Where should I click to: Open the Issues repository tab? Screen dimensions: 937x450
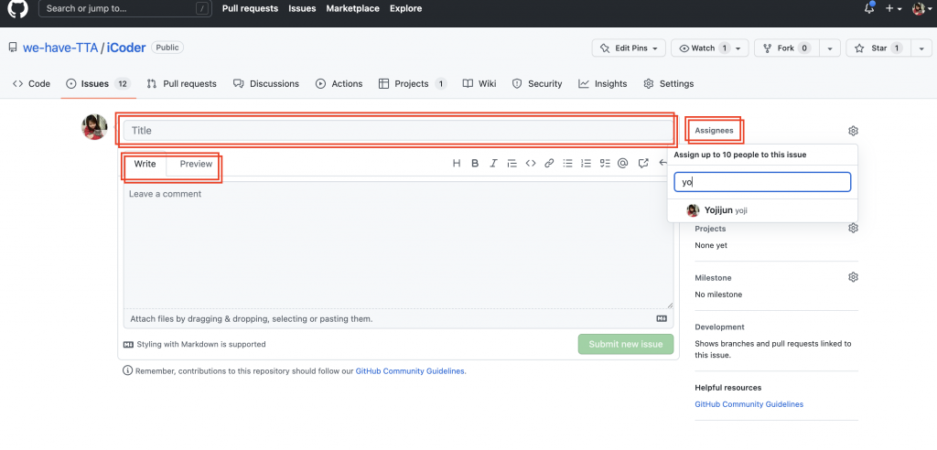[x=98, y=83]
